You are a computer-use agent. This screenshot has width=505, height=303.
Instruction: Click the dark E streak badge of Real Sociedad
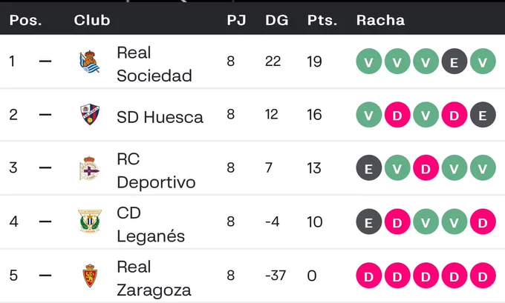(x=454, y=61)
